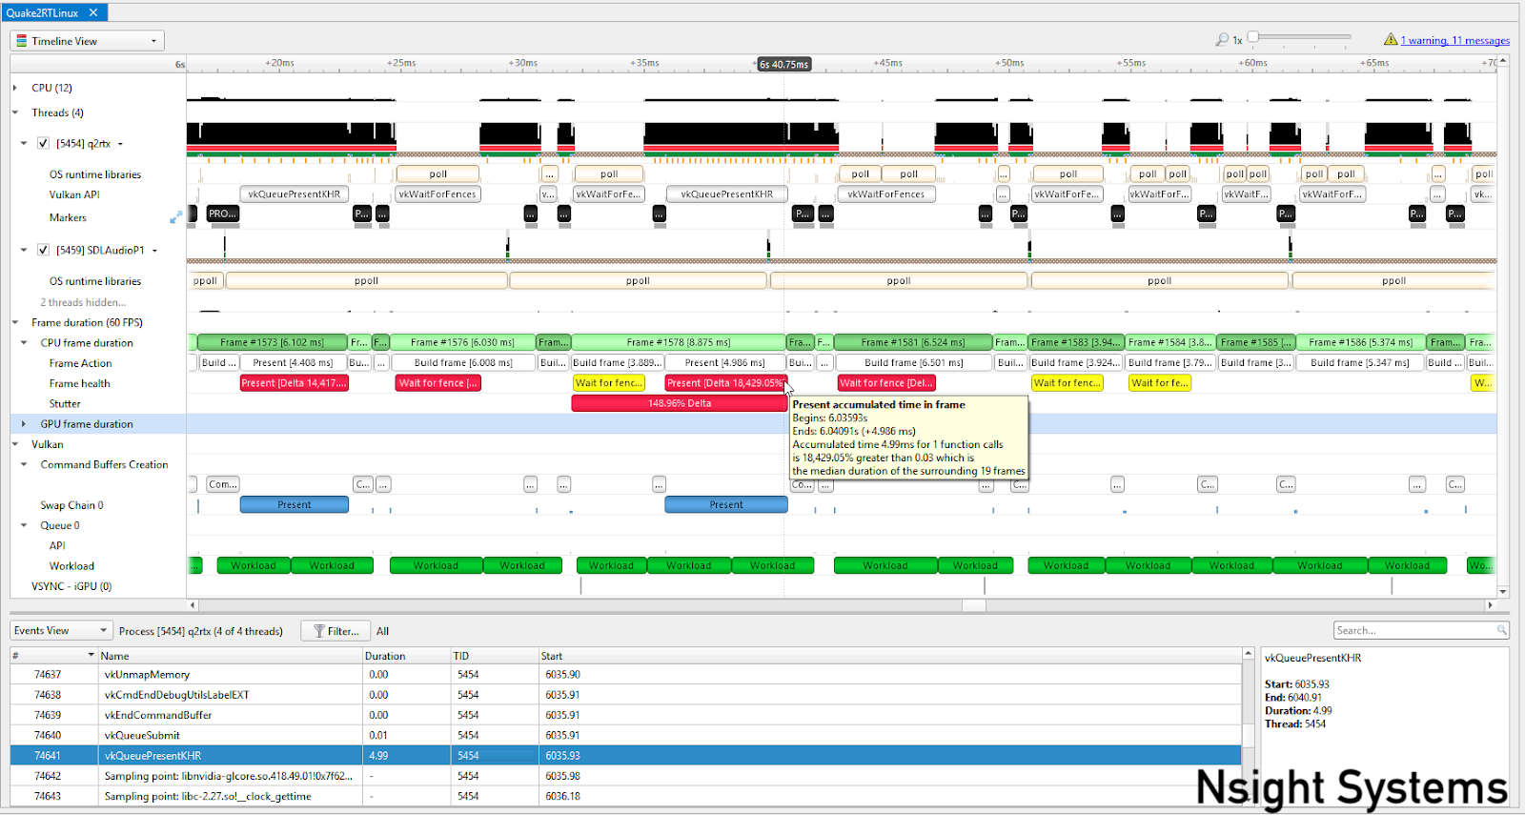Click the Markers row expand icon
Viewport: 1525px width, 815px height.
pos(175,217)
